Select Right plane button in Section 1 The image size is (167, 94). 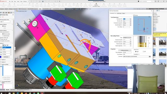(x=8, y=45)
